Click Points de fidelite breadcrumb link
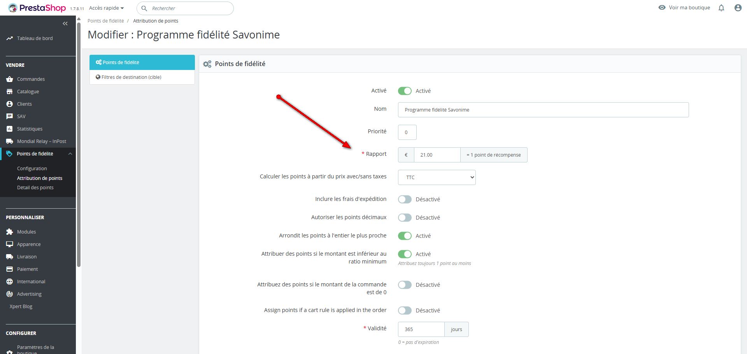 pos(105,21)
